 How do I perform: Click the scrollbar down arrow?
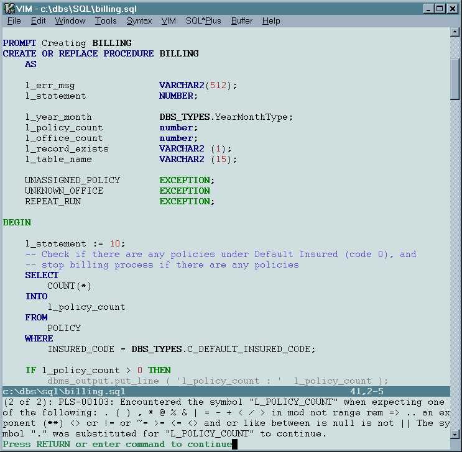point(455,433)
